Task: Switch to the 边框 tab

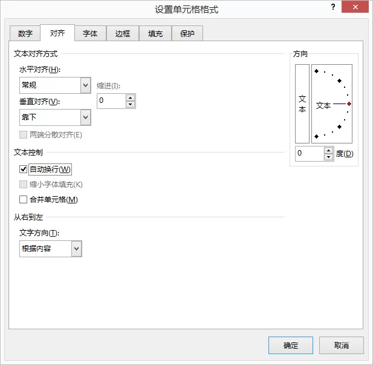Action: (123, 33)
